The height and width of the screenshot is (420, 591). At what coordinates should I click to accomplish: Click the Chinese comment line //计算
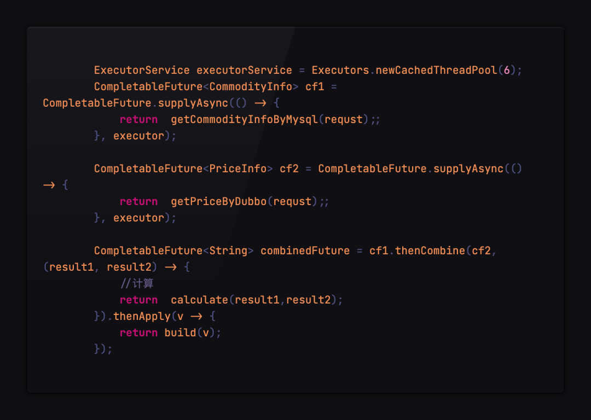point(137,283)
